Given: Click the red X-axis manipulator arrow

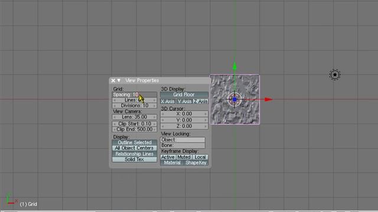Looking at the screenshot, I should tap(268, 100).
